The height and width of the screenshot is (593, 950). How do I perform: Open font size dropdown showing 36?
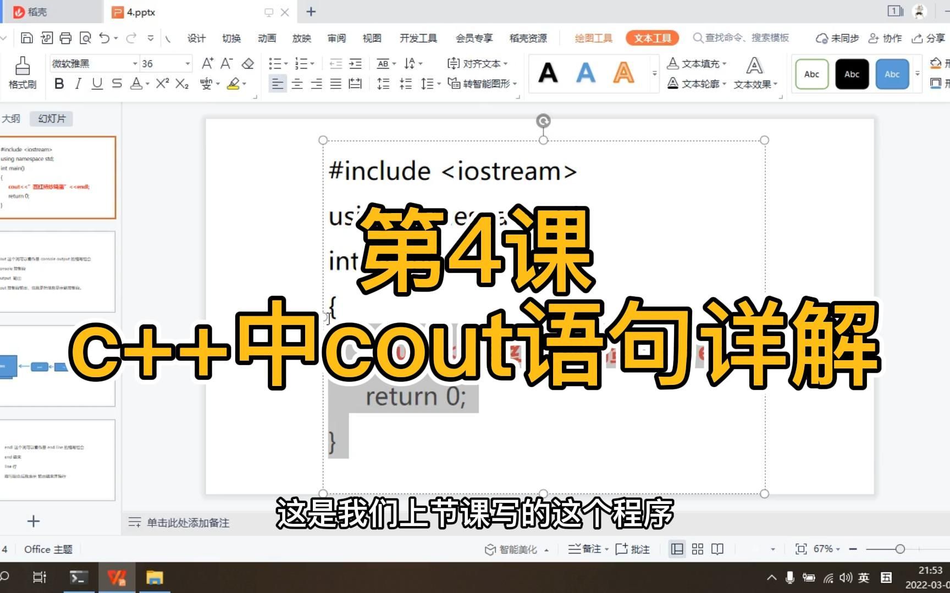coord(187,64)
